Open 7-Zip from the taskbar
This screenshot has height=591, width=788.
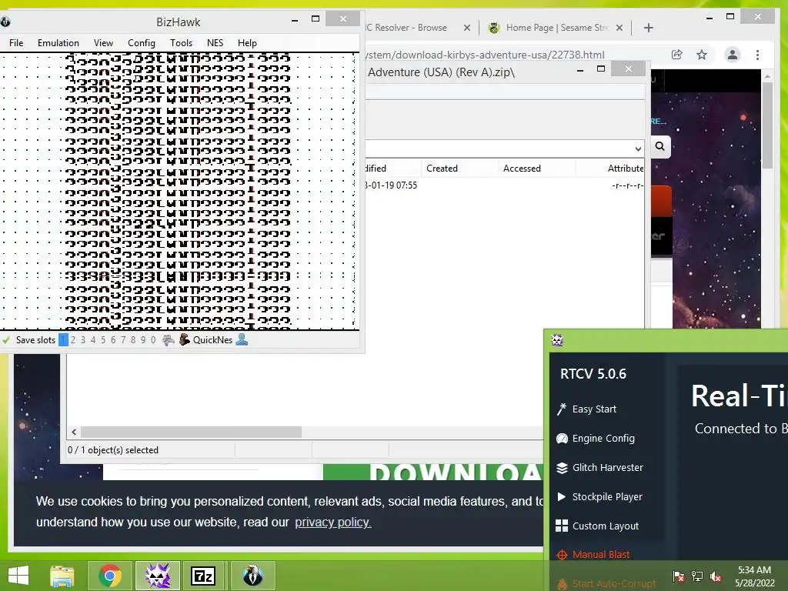203,576
